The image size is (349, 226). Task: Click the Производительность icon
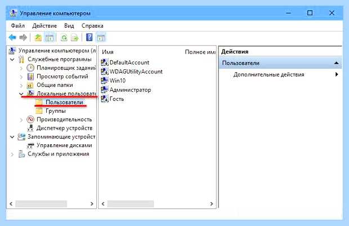(30, 119)
